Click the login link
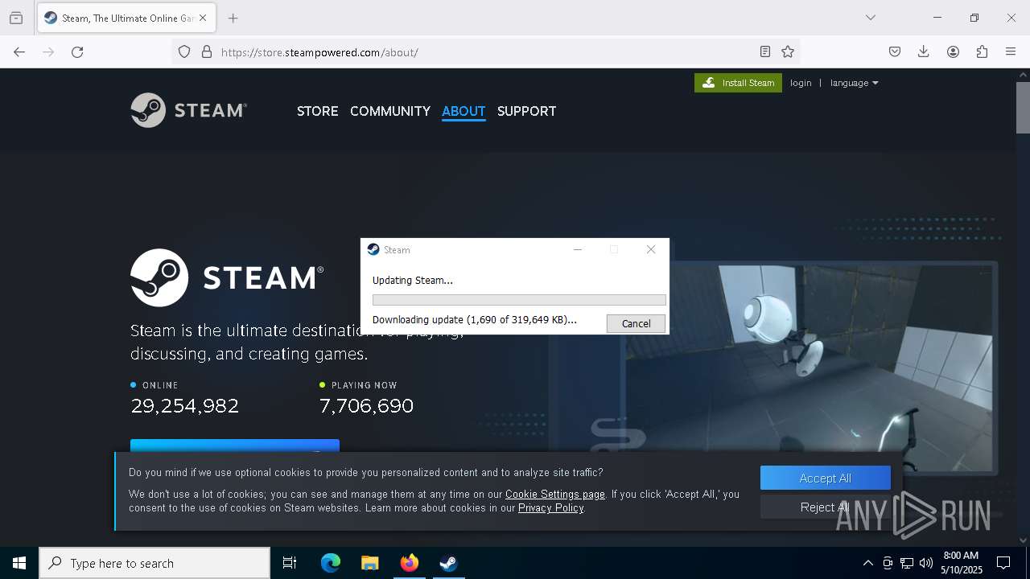Screen dimensions: 1030x579 801,83
